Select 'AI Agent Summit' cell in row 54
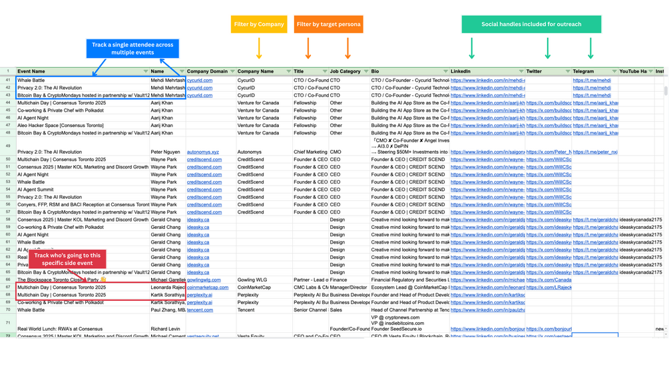The height and width of the screenshot is (376, 669). point(83,190)
